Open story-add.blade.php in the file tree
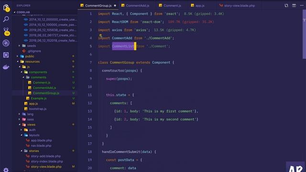The width and height of the screenshot is (306, 172). click(x=44, y=156)
